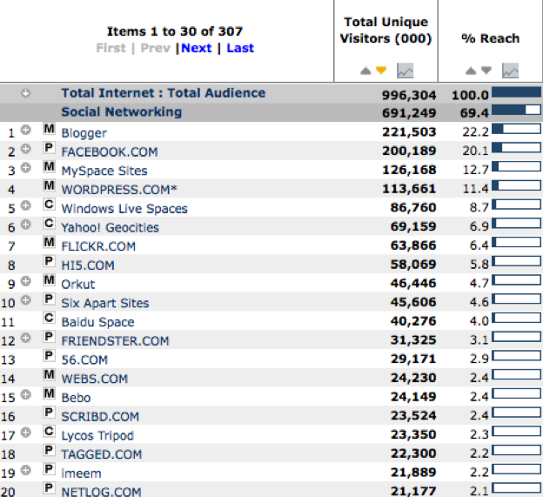Viewport: 543px width, 497px height.
Task: Expand the Lycos Tripod row
Action: (25, 433)
